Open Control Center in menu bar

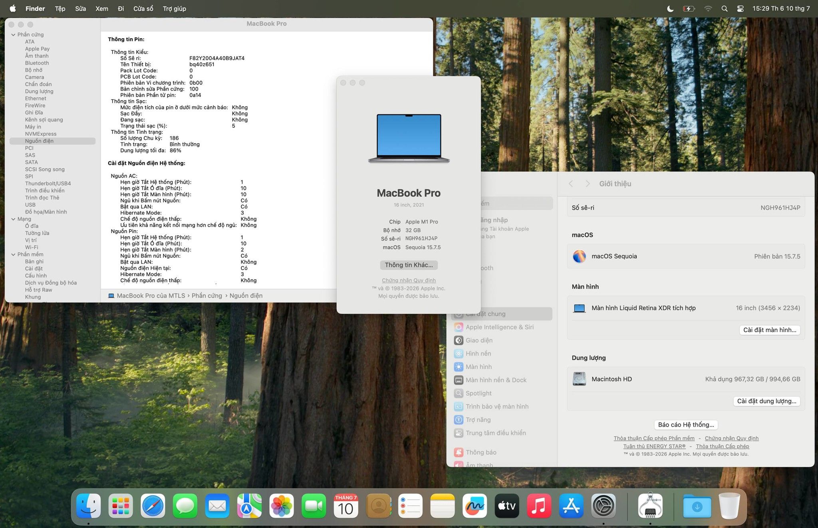click(740, 8)
